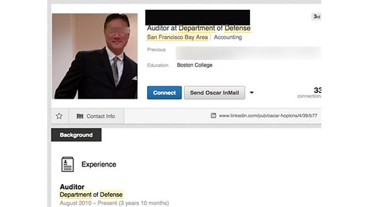The height and width of the screenshot is (207, 368).
Task: Click the San Francisco Bay Area location
Action: click(x=178, y=37)
